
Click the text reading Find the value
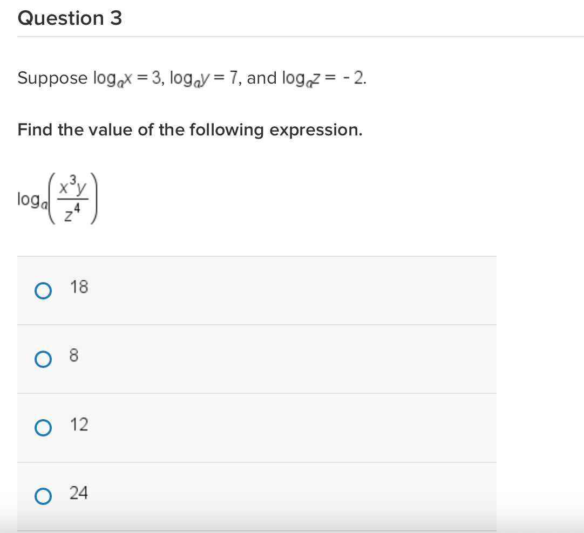pos(189,129)
